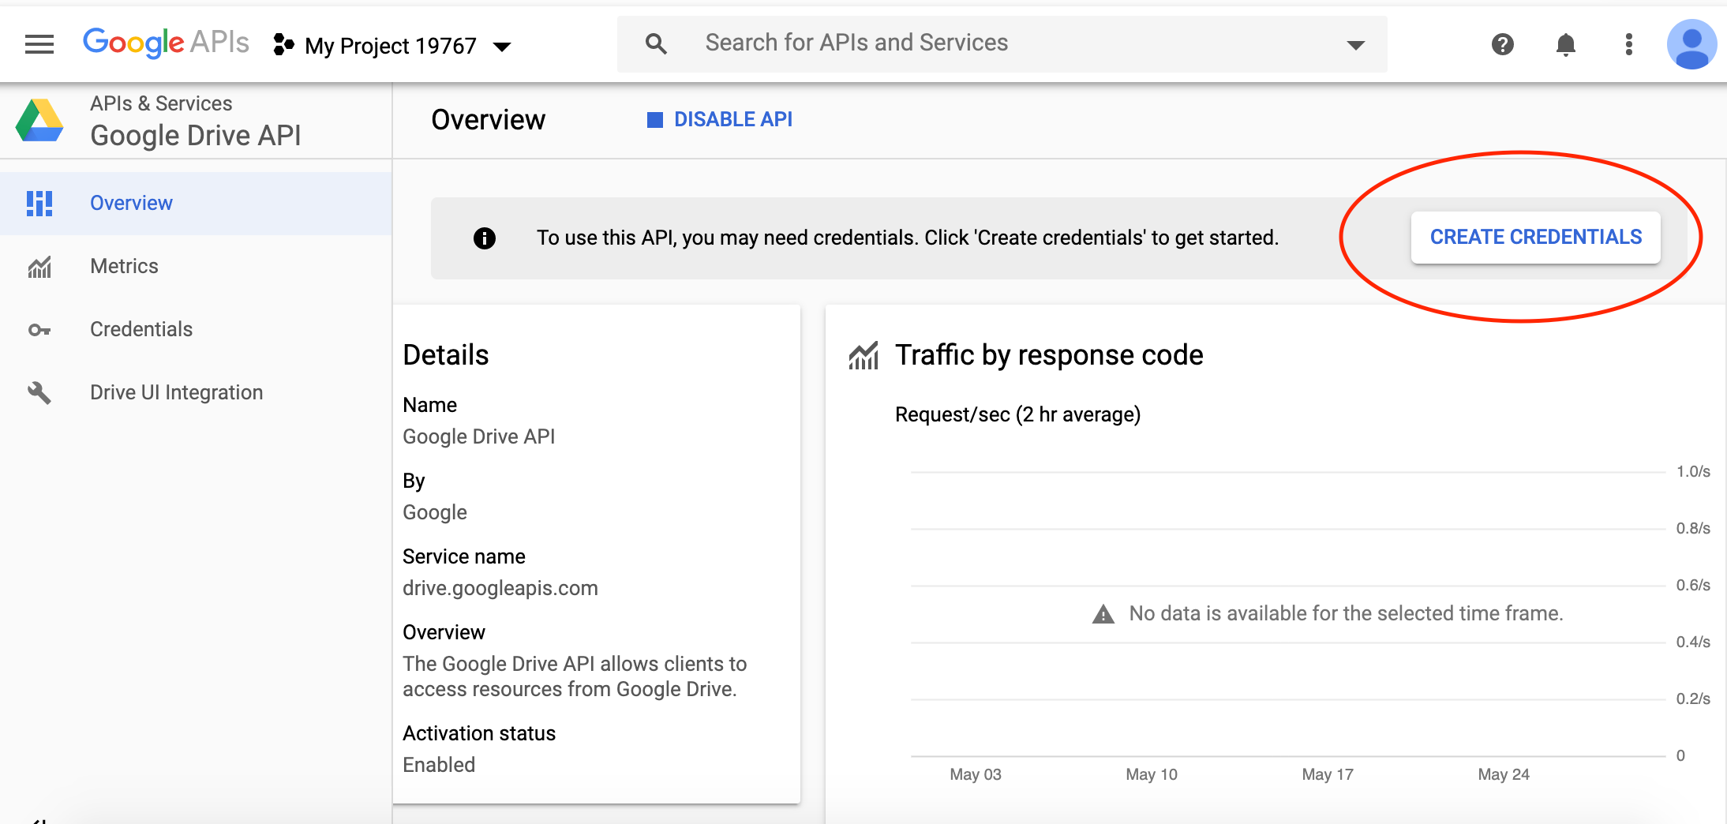This screenshot has width=1727, height=824.
Task: Click the Enabled activation status text
Action: pyautogui.click(x=439, y=765)
